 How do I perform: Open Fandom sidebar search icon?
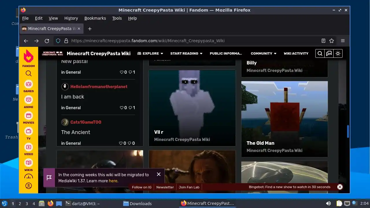(x=28, y=73)
